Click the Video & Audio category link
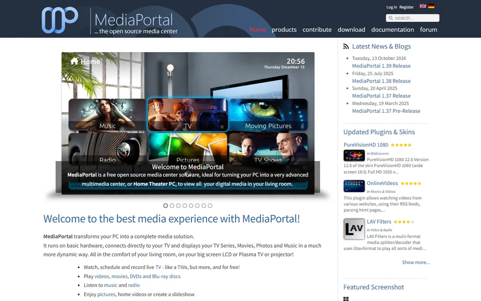This screenshot has height=301, width=481. point(381,230)
